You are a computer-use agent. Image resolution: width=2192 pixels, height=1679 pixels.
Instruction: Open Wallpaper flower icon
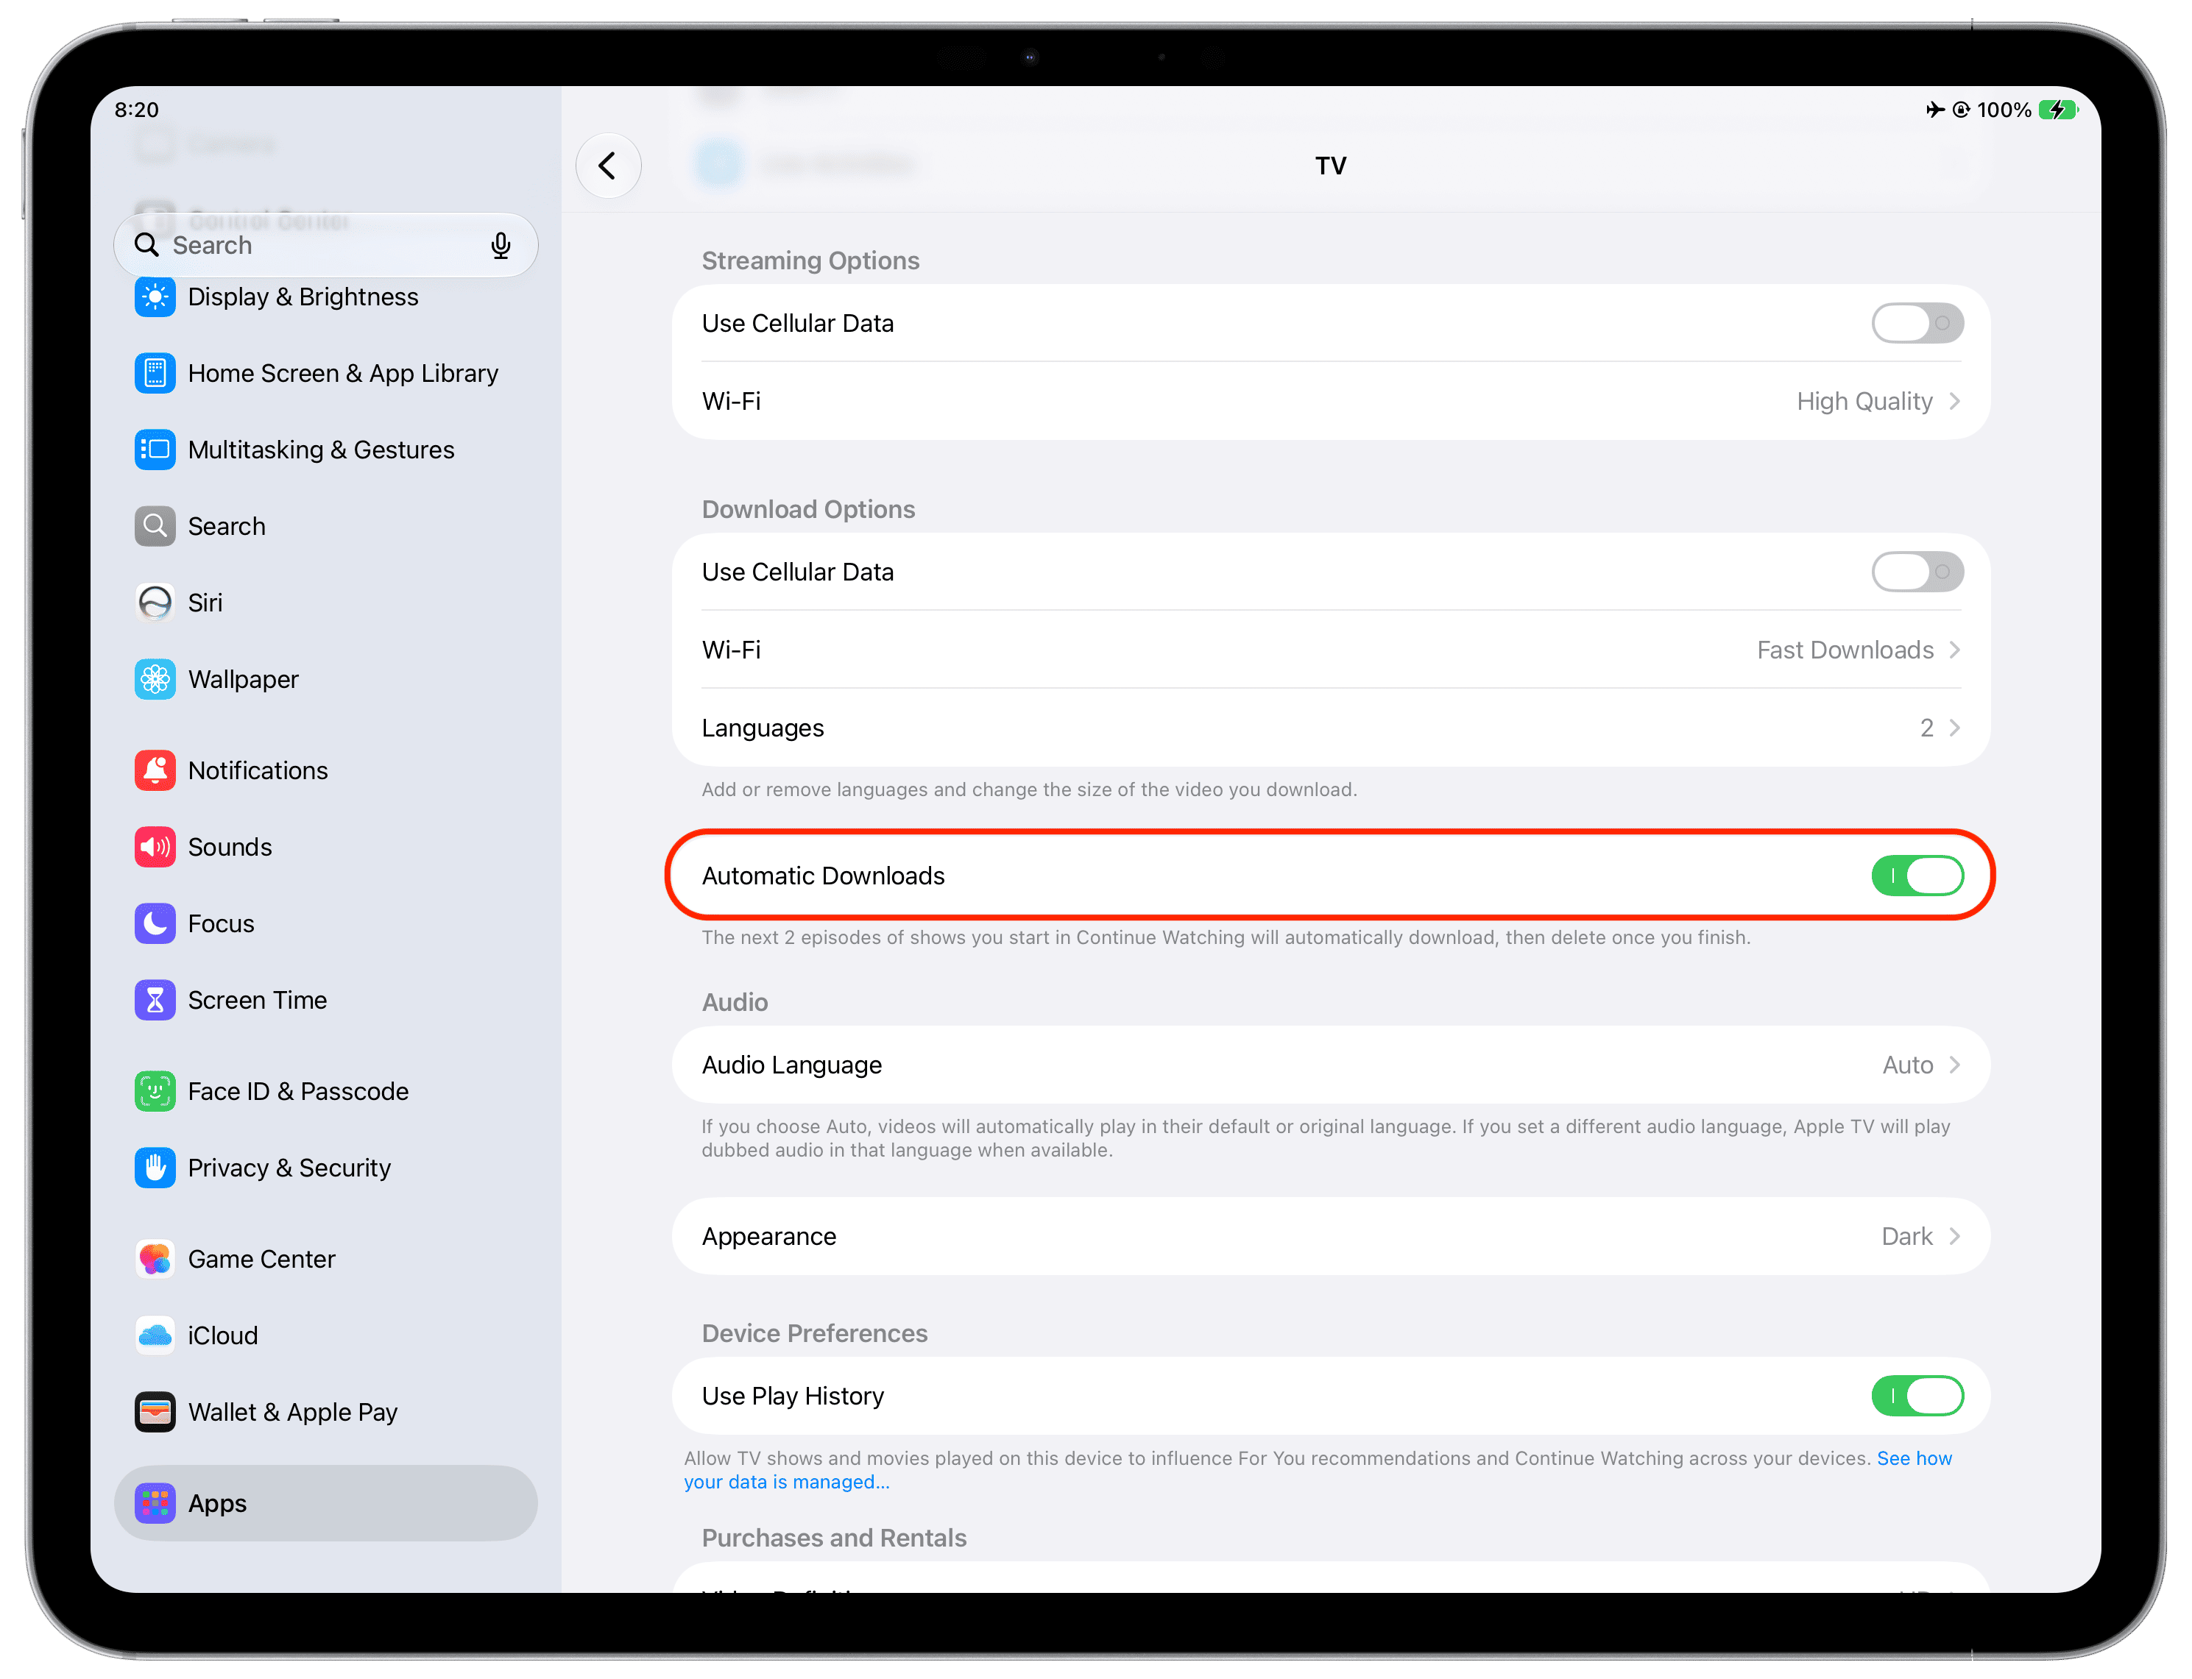155,680
